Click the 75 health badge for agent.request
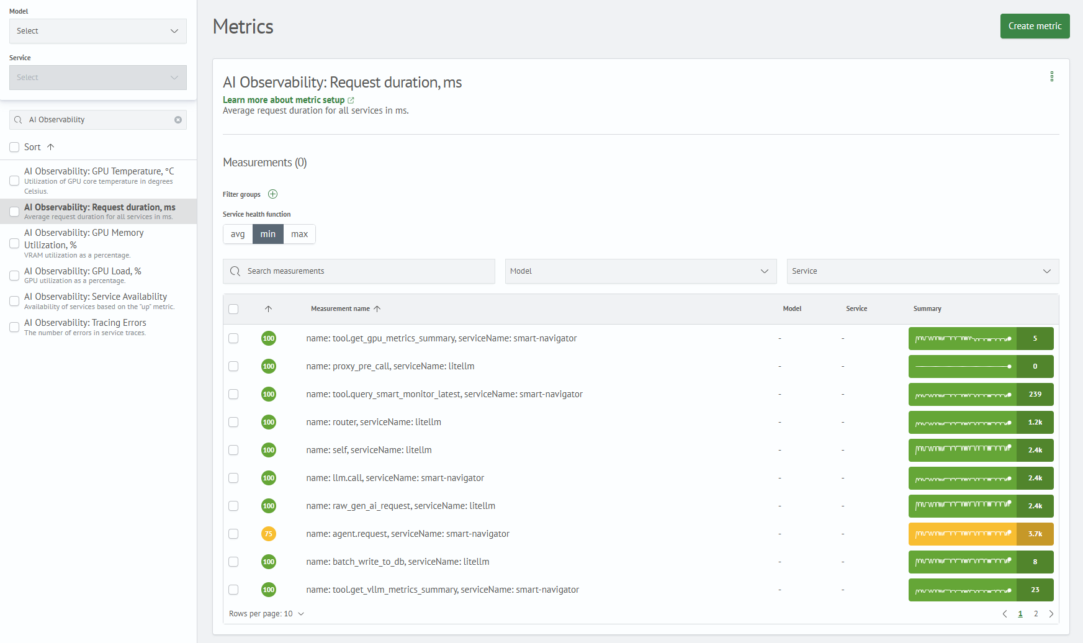This screenshot has height=643, width=1083. [269, 534]
